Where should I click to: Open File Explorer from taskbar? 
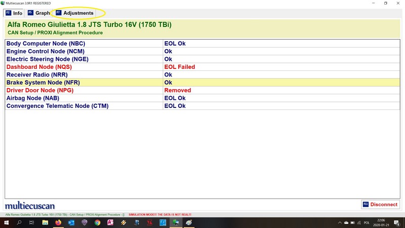(45, 222)
